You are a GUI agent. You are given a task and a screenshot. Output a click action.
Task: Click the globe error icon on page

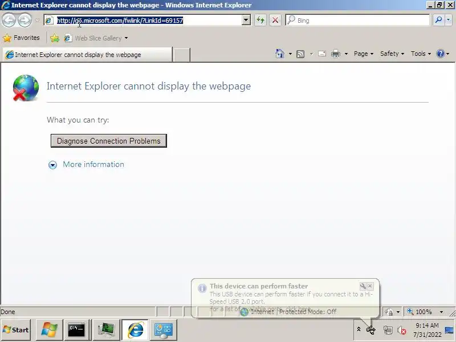(25, 88)
